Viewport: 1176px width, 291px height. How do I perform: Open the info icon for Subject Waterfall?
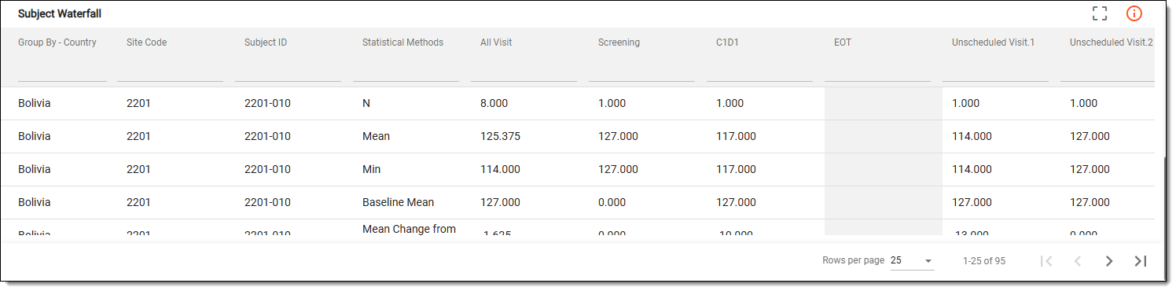point(1134,13)
